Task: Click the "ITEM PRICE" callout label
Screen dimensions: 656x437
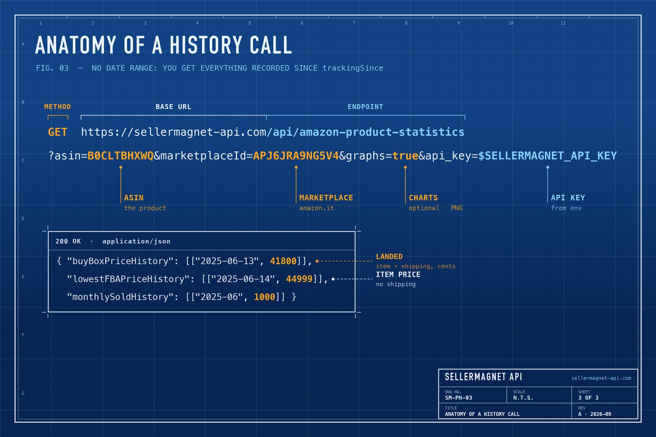Action: tap(398, 274)
